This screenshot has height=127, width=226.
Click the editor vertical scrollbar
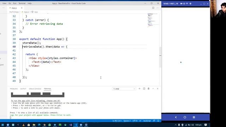160,58
